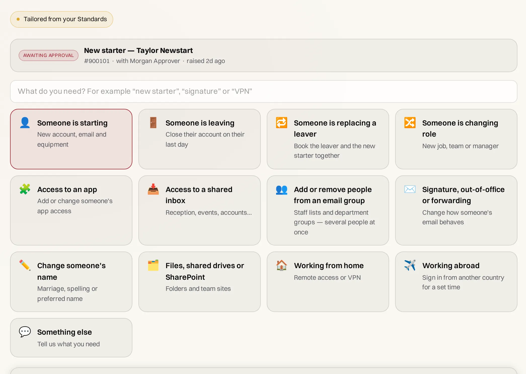Click 'Close their account on their last day'

(x=205, y=139)
